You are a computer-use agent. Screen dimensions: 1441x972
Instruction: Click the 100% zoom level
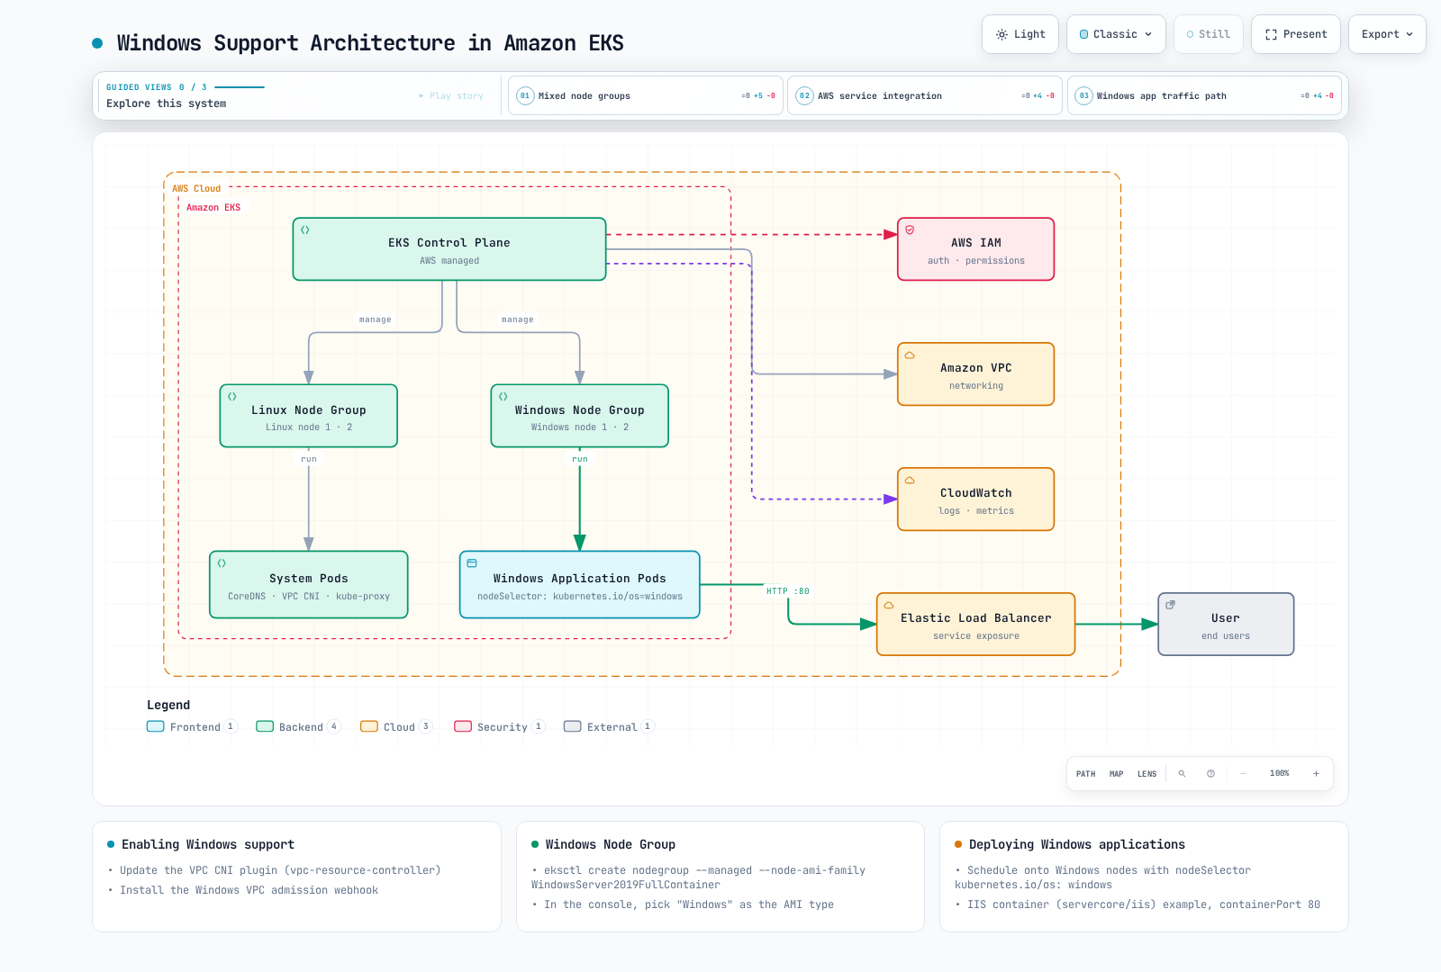(x=1279, y=774)
